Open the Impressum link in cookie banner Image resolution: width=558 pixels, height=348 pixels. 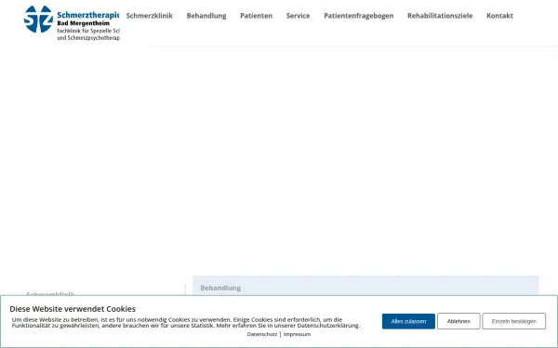point(298,334)
